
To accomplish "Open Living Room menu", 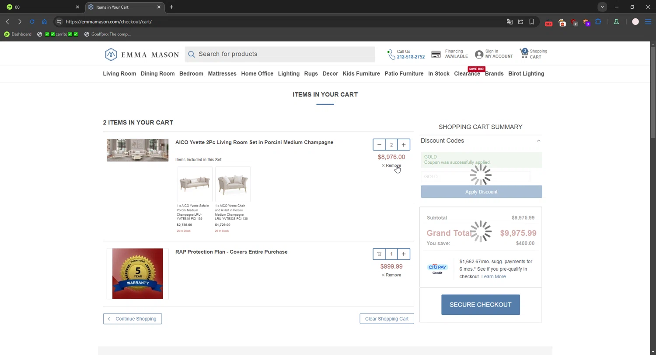I will pyautogui.click(x=119, y=73).
